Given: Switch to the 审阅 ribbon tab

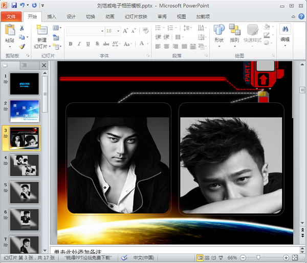Looking at the screenshot, I should click(162, 17).
